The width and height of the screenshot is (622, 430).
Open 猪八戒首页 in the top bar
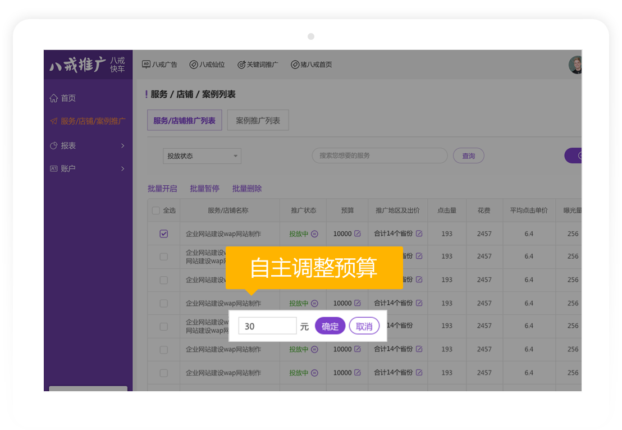click(x=312, y=64)
